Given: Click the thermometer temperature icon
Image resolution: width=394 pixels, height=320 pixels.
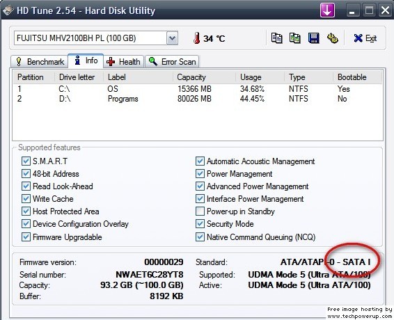Looking at the screenshot, I should point(197,38).
